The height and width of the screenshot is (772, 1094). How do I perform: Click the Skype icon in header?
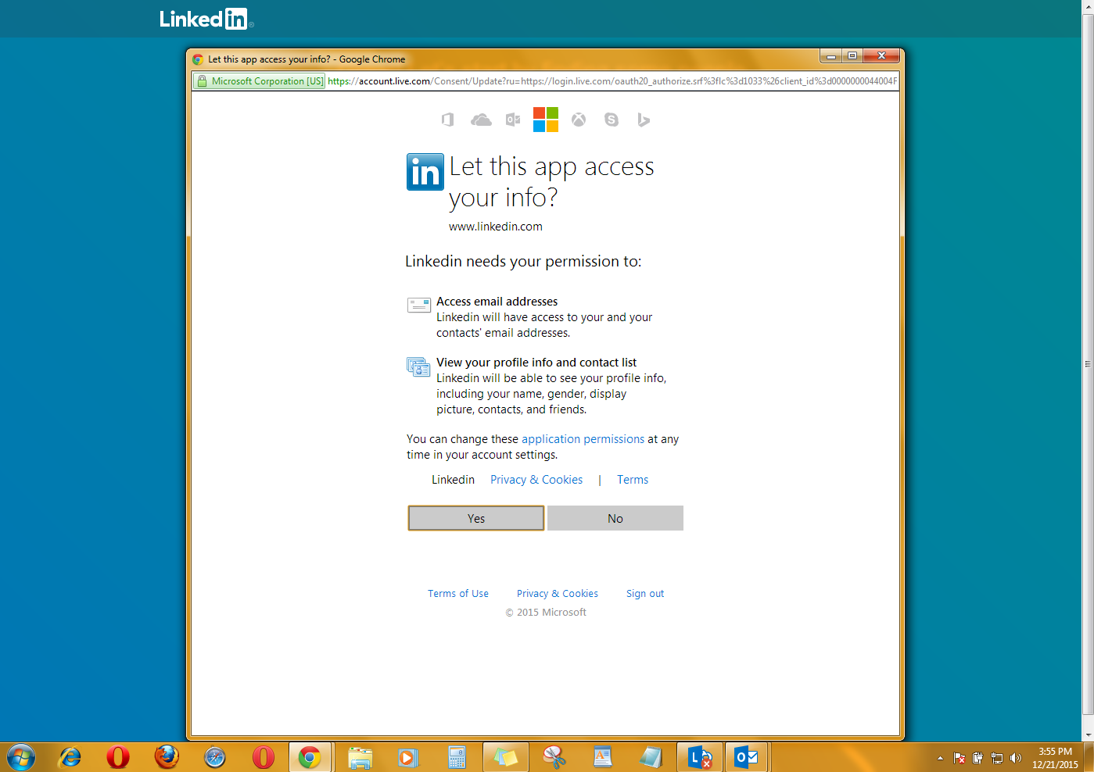(x=612, y=120)
